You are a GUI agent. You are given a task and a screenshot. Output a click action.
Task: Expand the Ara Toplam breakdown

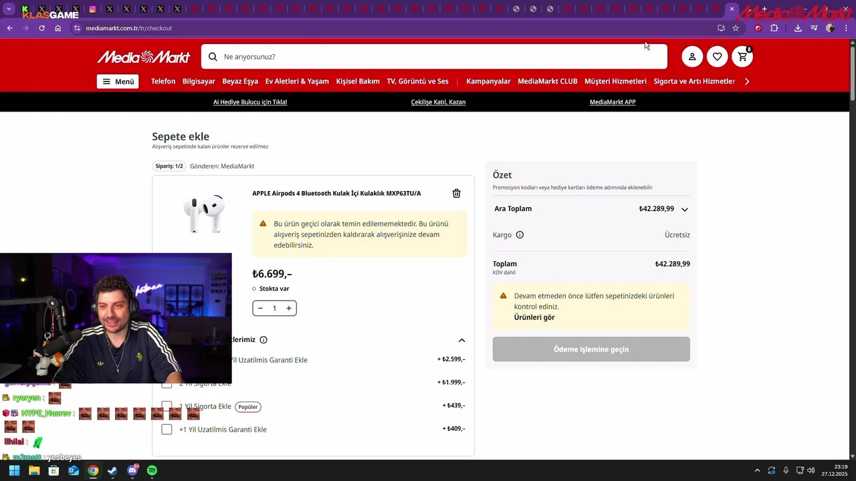(684, 209)
